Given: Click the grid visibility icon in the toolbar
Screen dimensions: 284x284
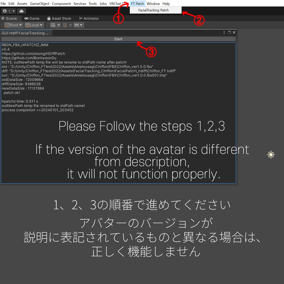Looking at the screenshot, I should (x=53, y=25).
